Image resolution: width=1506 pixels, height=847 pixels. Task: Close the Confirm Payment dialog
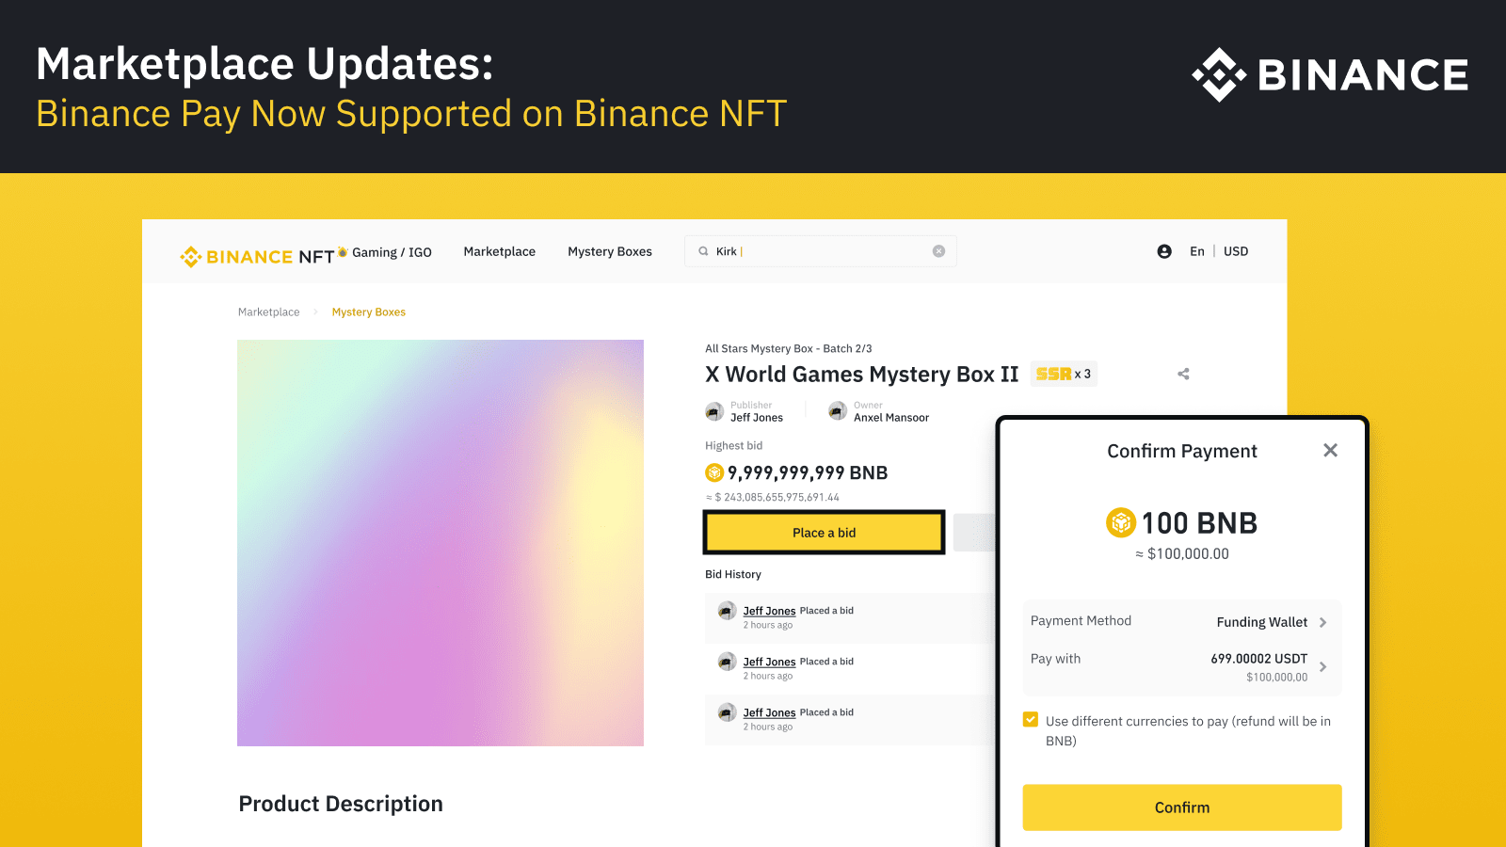[x=1330, y=450]
